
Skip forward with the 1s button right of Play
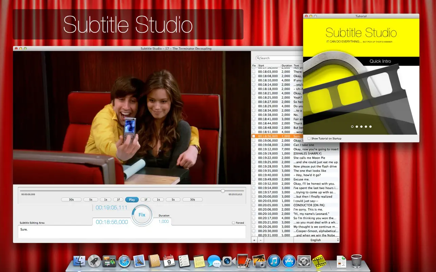[x=158, y=200]
